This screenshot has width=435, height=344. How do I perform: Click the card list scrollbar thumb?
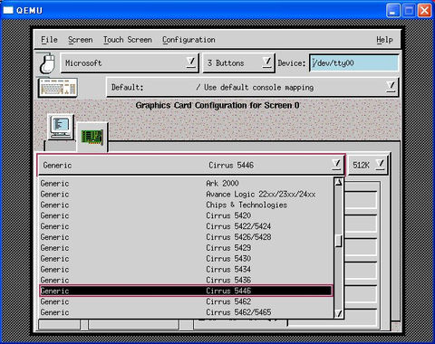339,241
